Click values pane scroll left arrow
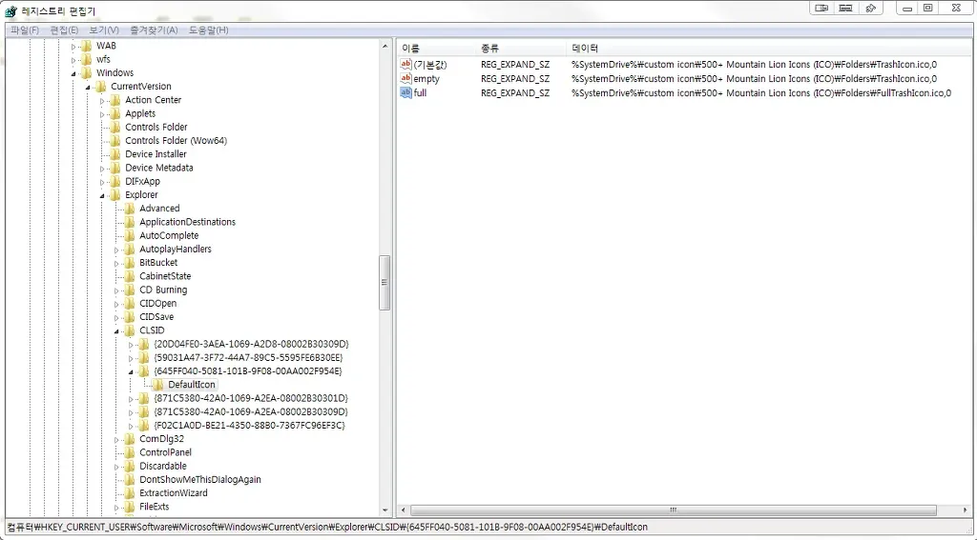Image resolution: width=977 pixels, height=540 pixels. pos(404,510)
